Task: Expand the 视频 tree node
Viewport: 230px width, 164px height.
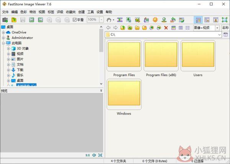Action: (x=8, y=54)
